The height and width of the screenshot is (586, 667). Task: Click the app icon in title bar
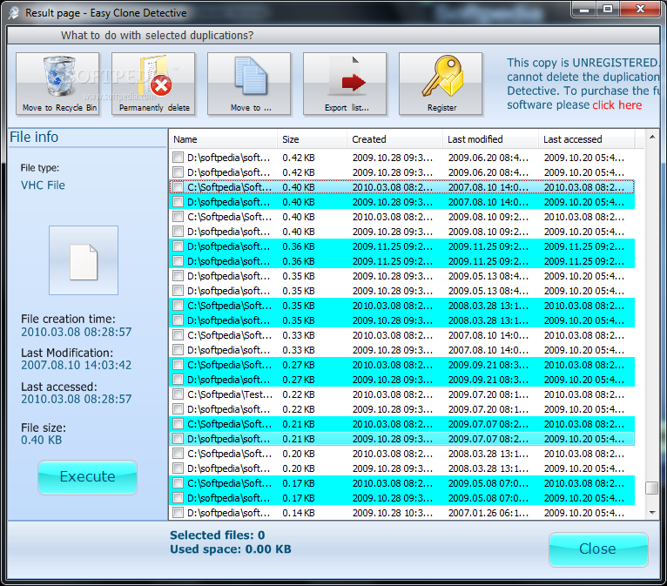[14, 13]
